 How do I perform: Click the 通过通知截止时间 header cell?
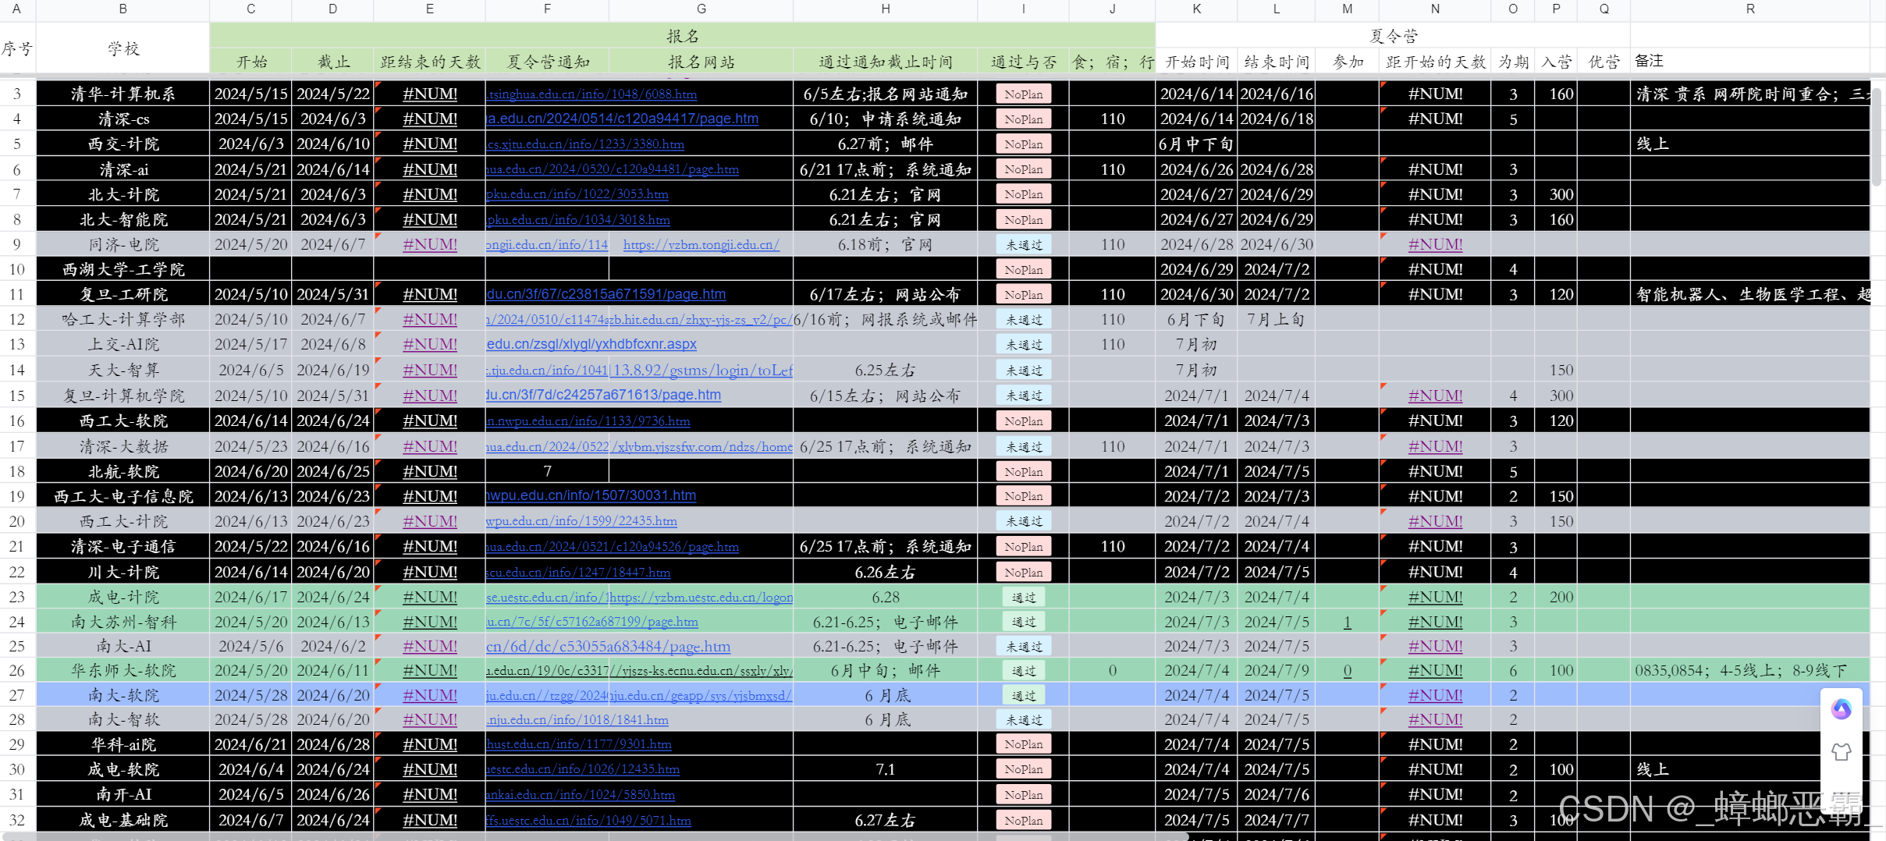(885, 62)
